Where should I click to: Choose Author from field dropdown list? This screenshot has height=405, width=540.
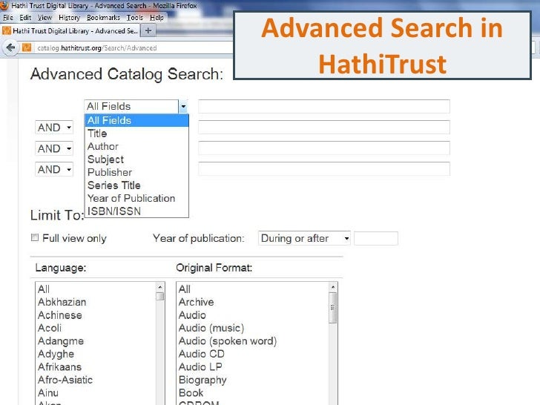(136, 146)
